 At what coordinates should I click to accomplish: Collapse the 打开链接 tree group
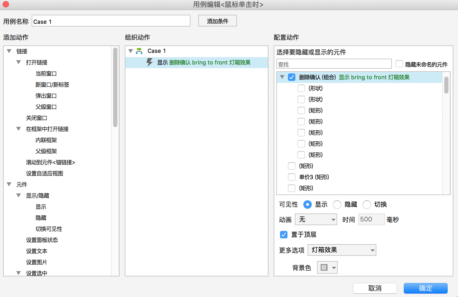19,62
